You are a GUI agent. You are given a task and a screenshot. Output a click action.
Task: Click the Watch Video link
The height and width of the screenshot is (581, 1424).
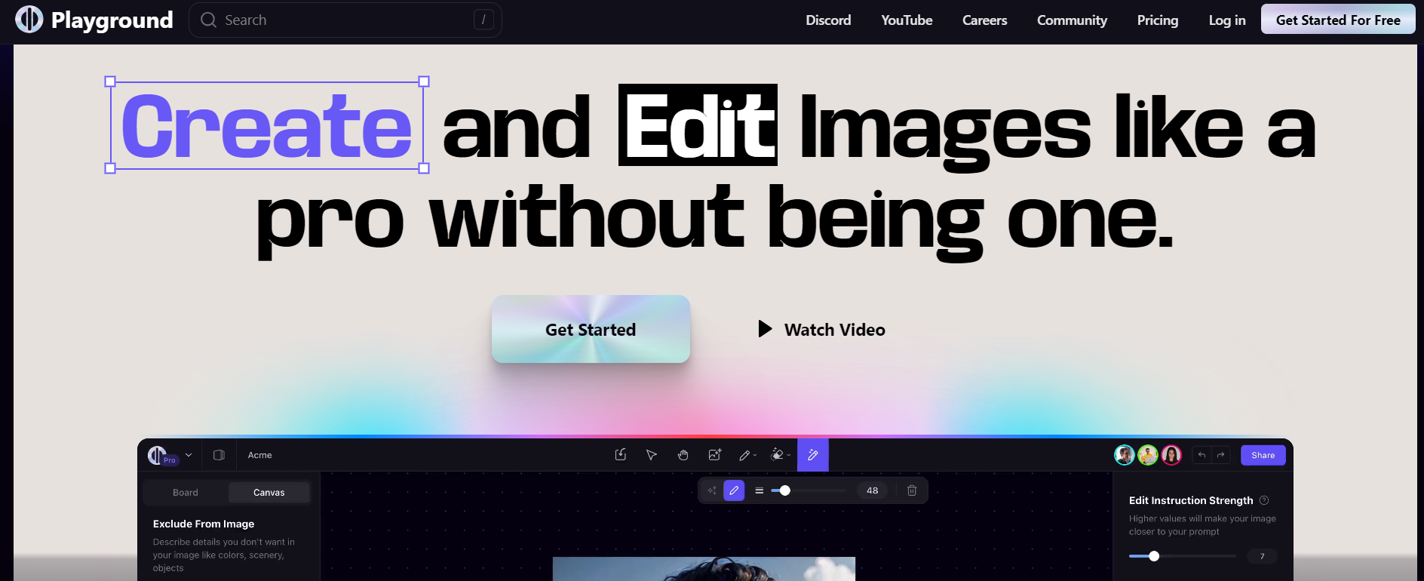(x=822, y=330)
